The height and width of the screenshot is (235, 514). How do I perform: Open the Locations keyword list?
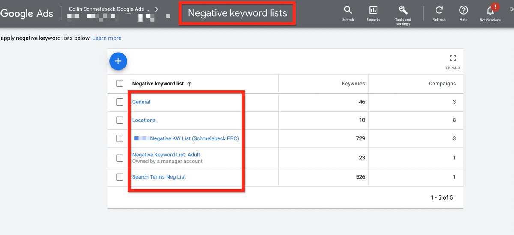click(x=144, y=120)
